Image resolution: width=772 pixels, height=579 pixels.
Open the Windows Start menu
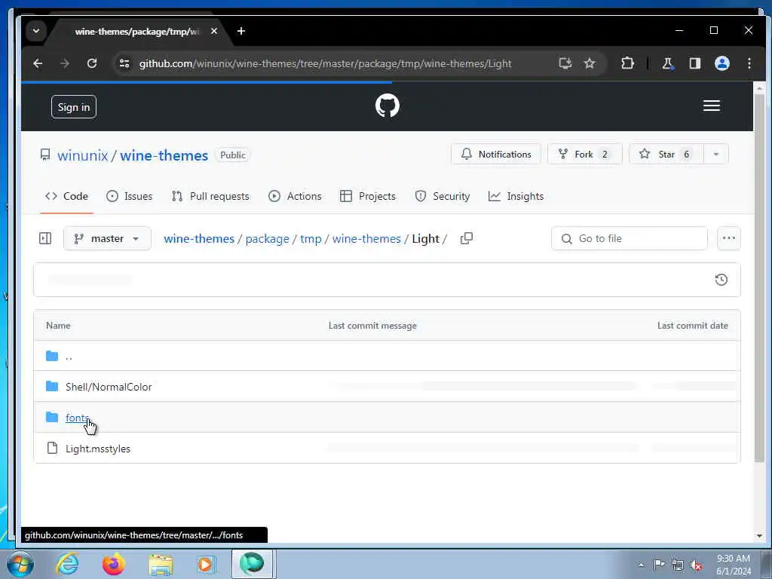pos(20,564)
